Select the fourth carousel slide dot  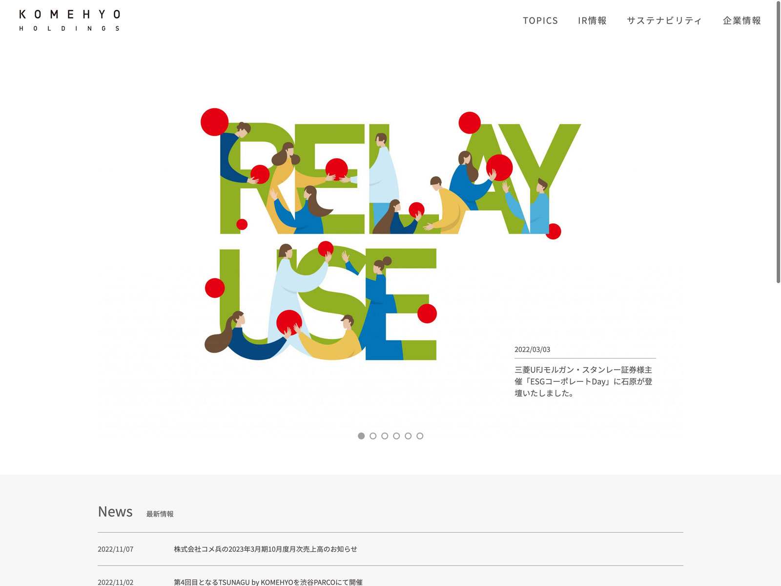click(x=396, y=436)
